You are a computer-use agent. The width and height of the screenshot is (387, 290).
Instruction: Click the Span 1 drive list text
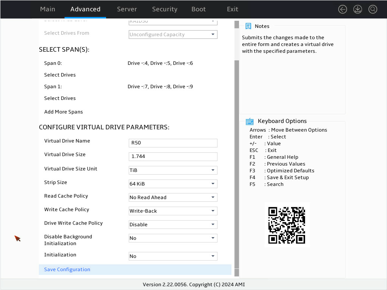pyautogui.click(x=160, y=87)
